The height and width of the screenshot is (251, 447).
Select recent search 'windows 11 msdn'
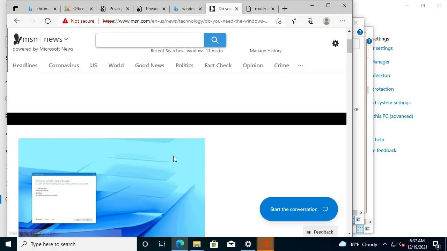click(x=205, y=51)
